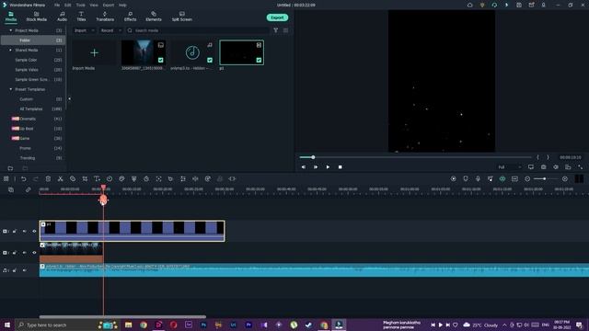Click the manage tracks icon beside ruler
Screen dimensions: 589x331
[x=11, y=190]
